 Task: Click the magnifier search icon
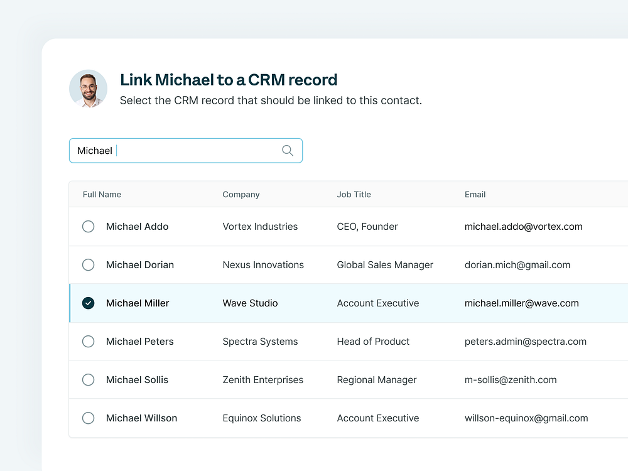pos(288,151)
